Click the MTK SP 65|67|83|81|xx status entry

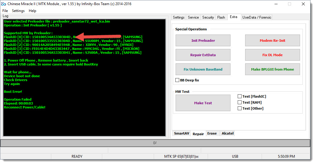tap(181, 156)
